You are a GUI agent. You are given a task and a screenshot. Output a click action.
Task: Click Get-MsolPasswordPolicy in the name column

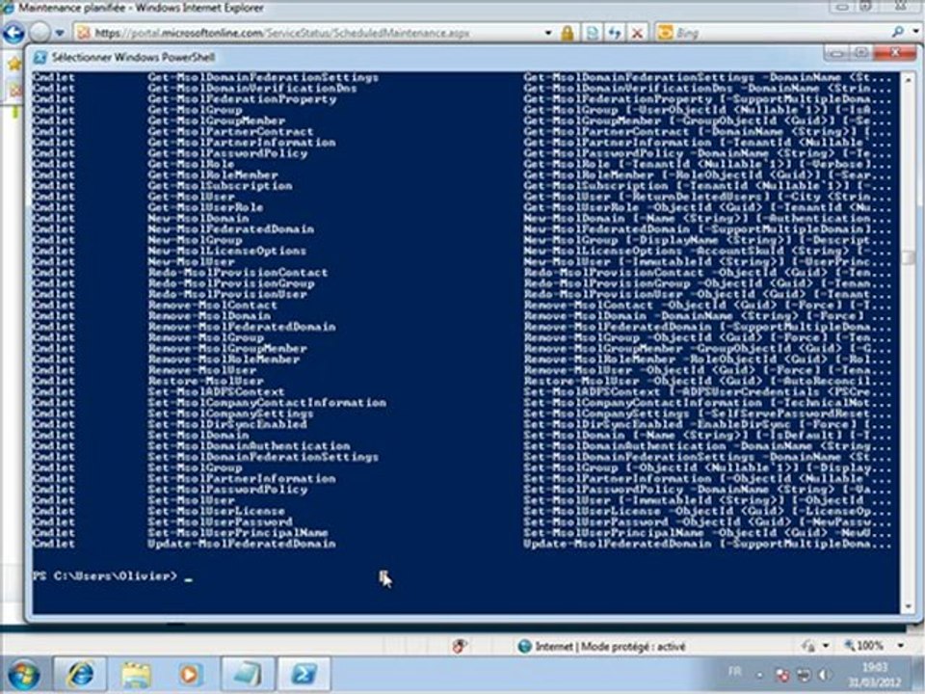(x=227, y=153)
